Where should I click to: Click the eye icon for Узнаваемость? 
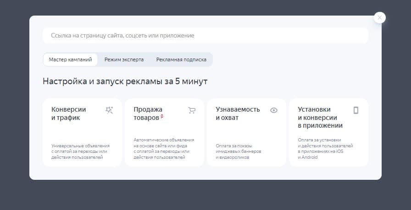[274, 110]
